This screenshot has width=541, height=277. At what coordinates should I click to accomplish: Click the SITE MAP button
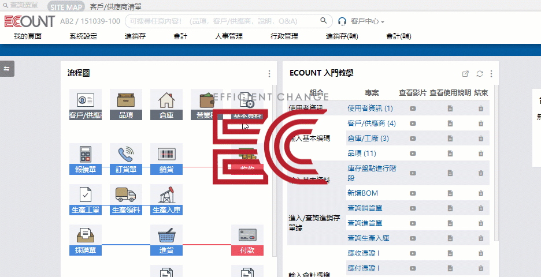point(65,7)
